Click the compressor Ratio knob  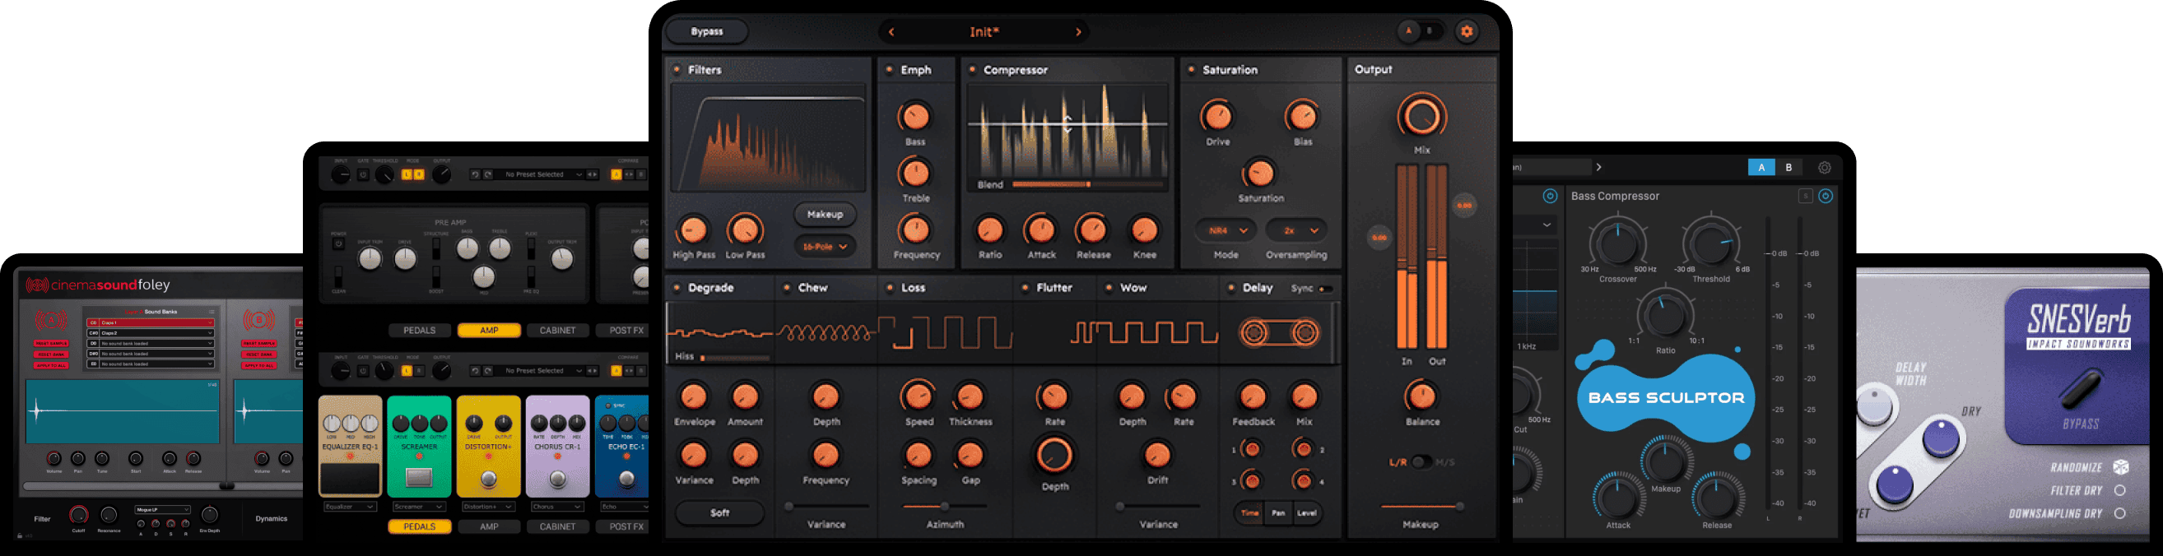tap(990, 229)
